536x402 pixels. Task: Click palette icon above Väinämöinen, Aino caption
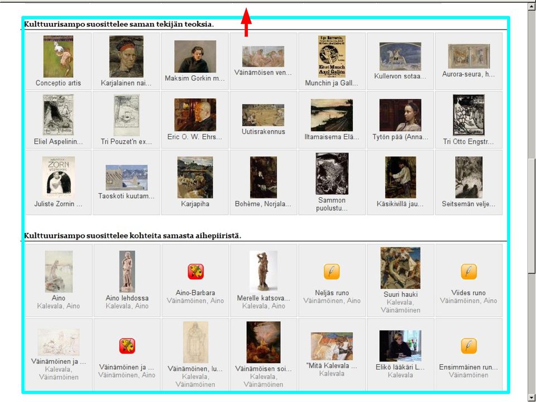click(x=127, y=346)
